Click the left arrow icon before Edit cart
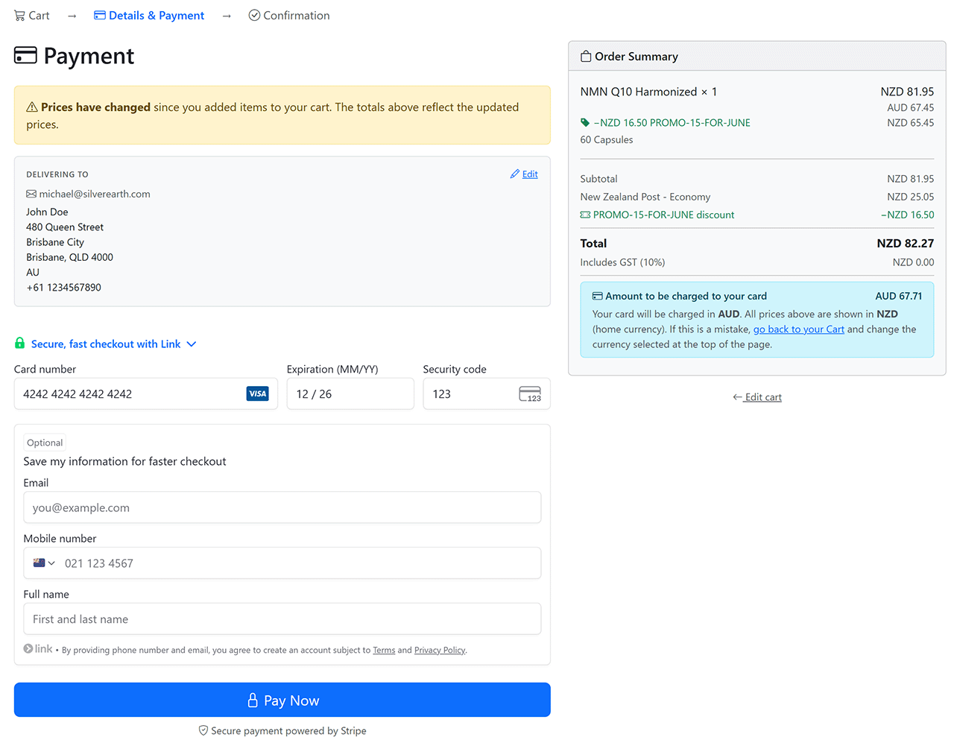The image size is (954, 740). click(x=737, y=397)
